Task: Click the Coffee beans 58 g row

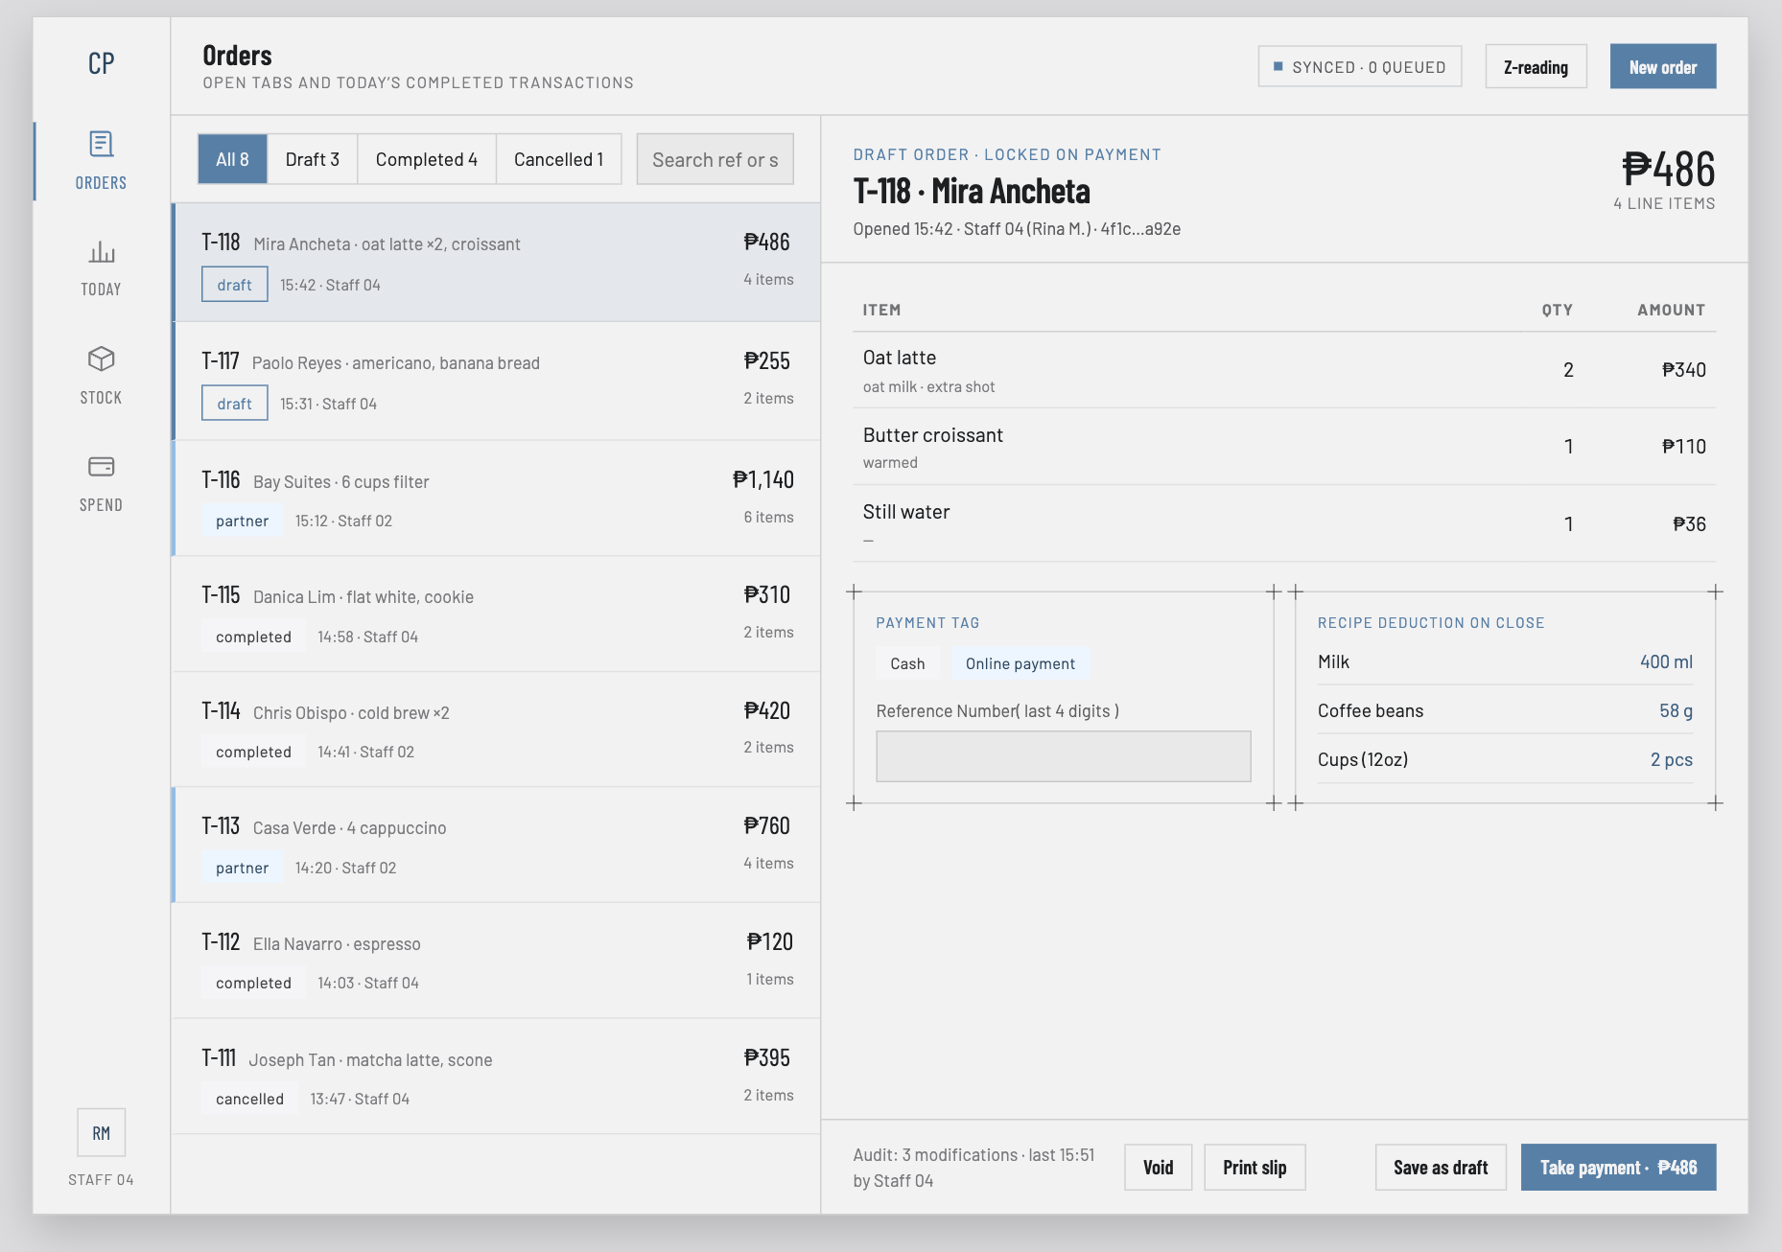Action: pos(1505,710)
